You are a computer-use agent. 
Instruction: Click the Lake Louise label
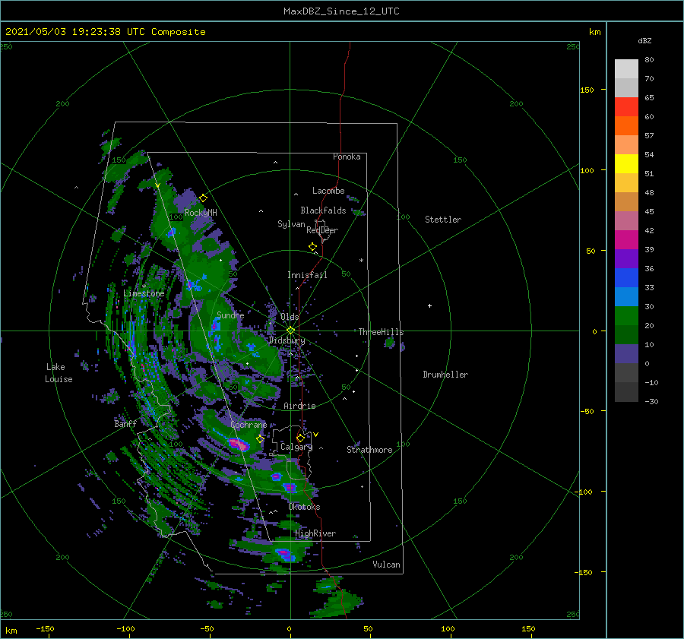click(x=59, y=373)
